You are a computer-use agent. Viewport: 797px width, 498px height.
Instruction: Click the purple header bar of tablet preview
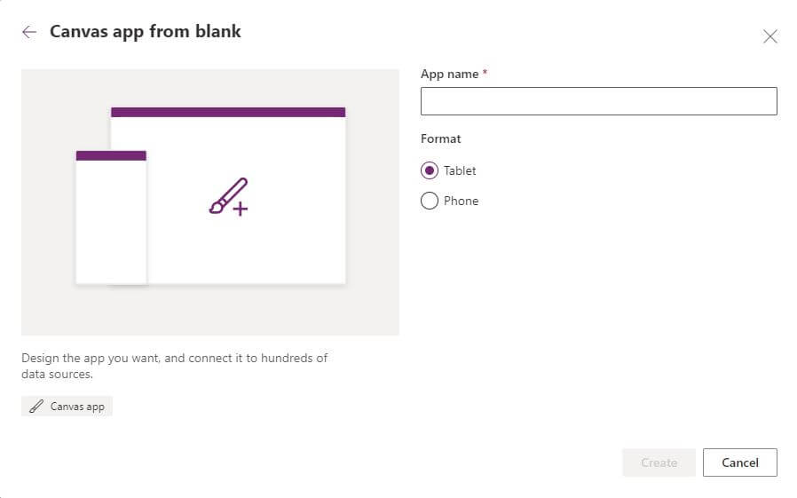[228, 113]
